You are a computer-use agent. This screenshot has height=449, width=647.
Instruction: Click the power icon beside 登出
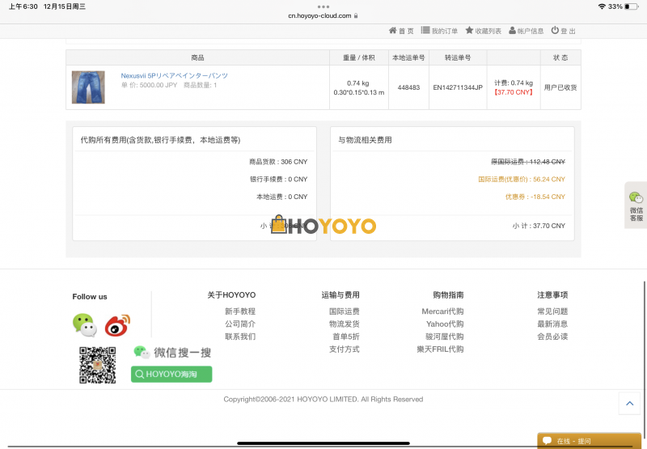tap(555, 30)
